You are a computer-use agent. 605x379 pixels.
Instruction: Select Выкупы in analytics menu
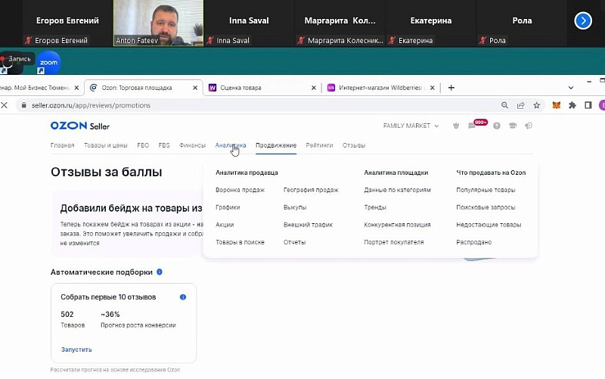pyautogui.click(x=295, y=207)
